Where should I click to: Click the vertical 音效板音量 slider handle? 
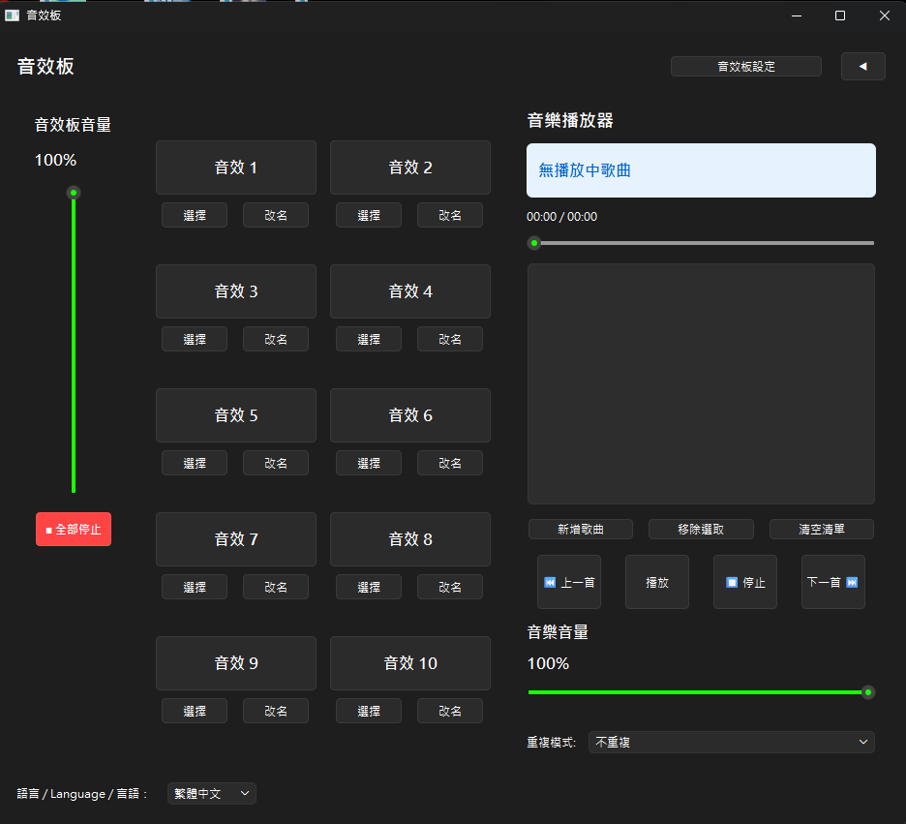[74, 193]
